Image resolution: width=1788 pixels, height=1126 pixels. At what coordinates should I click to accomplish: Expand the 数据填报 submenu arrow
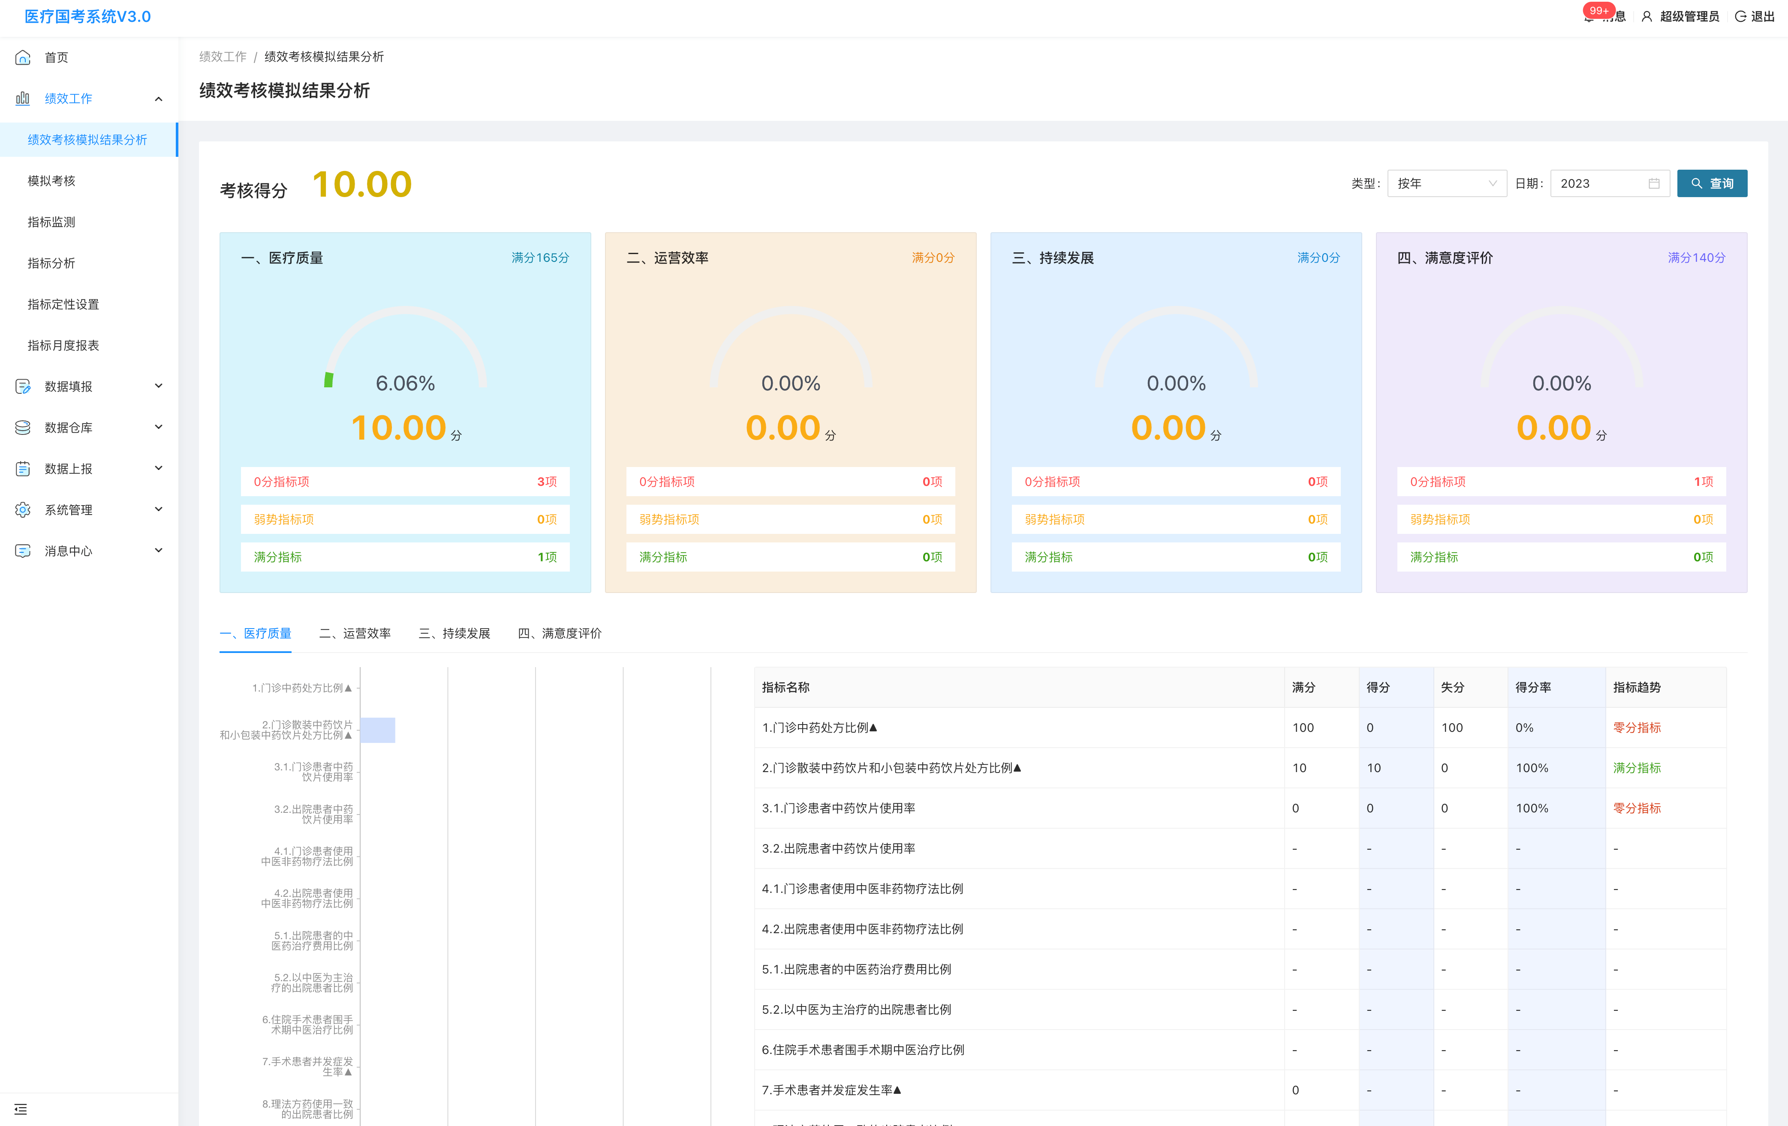(158, 386)
